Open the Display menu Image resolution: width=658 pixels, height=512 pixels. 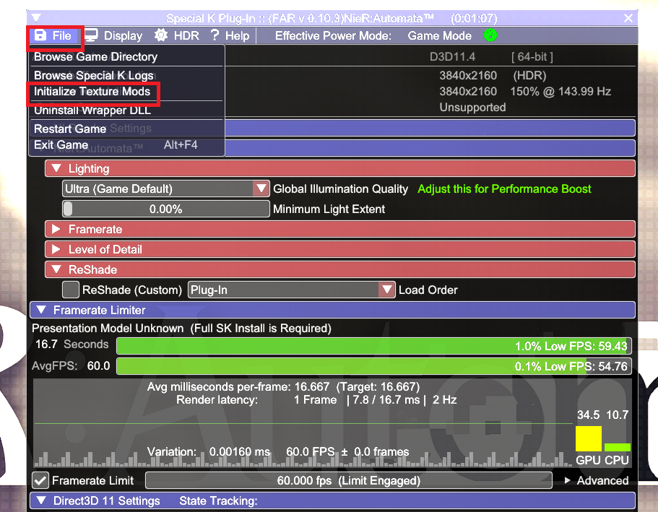coord(113,36)
